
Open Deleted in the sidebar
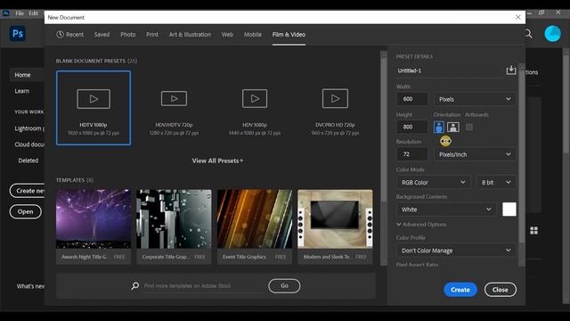click(x=28, y=160)
